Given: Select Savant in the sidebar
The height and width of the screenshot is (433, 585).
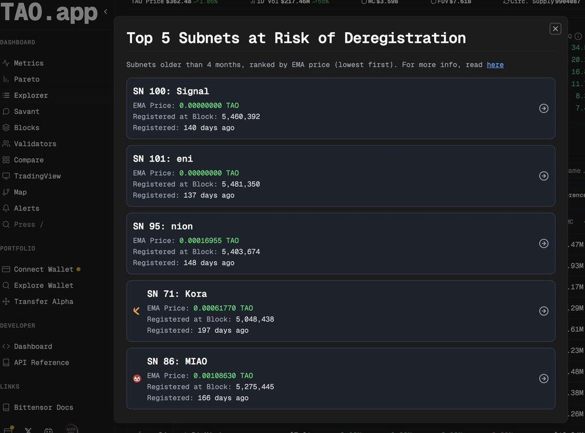Looking at the screenshot, I should (x=27, y=112).
